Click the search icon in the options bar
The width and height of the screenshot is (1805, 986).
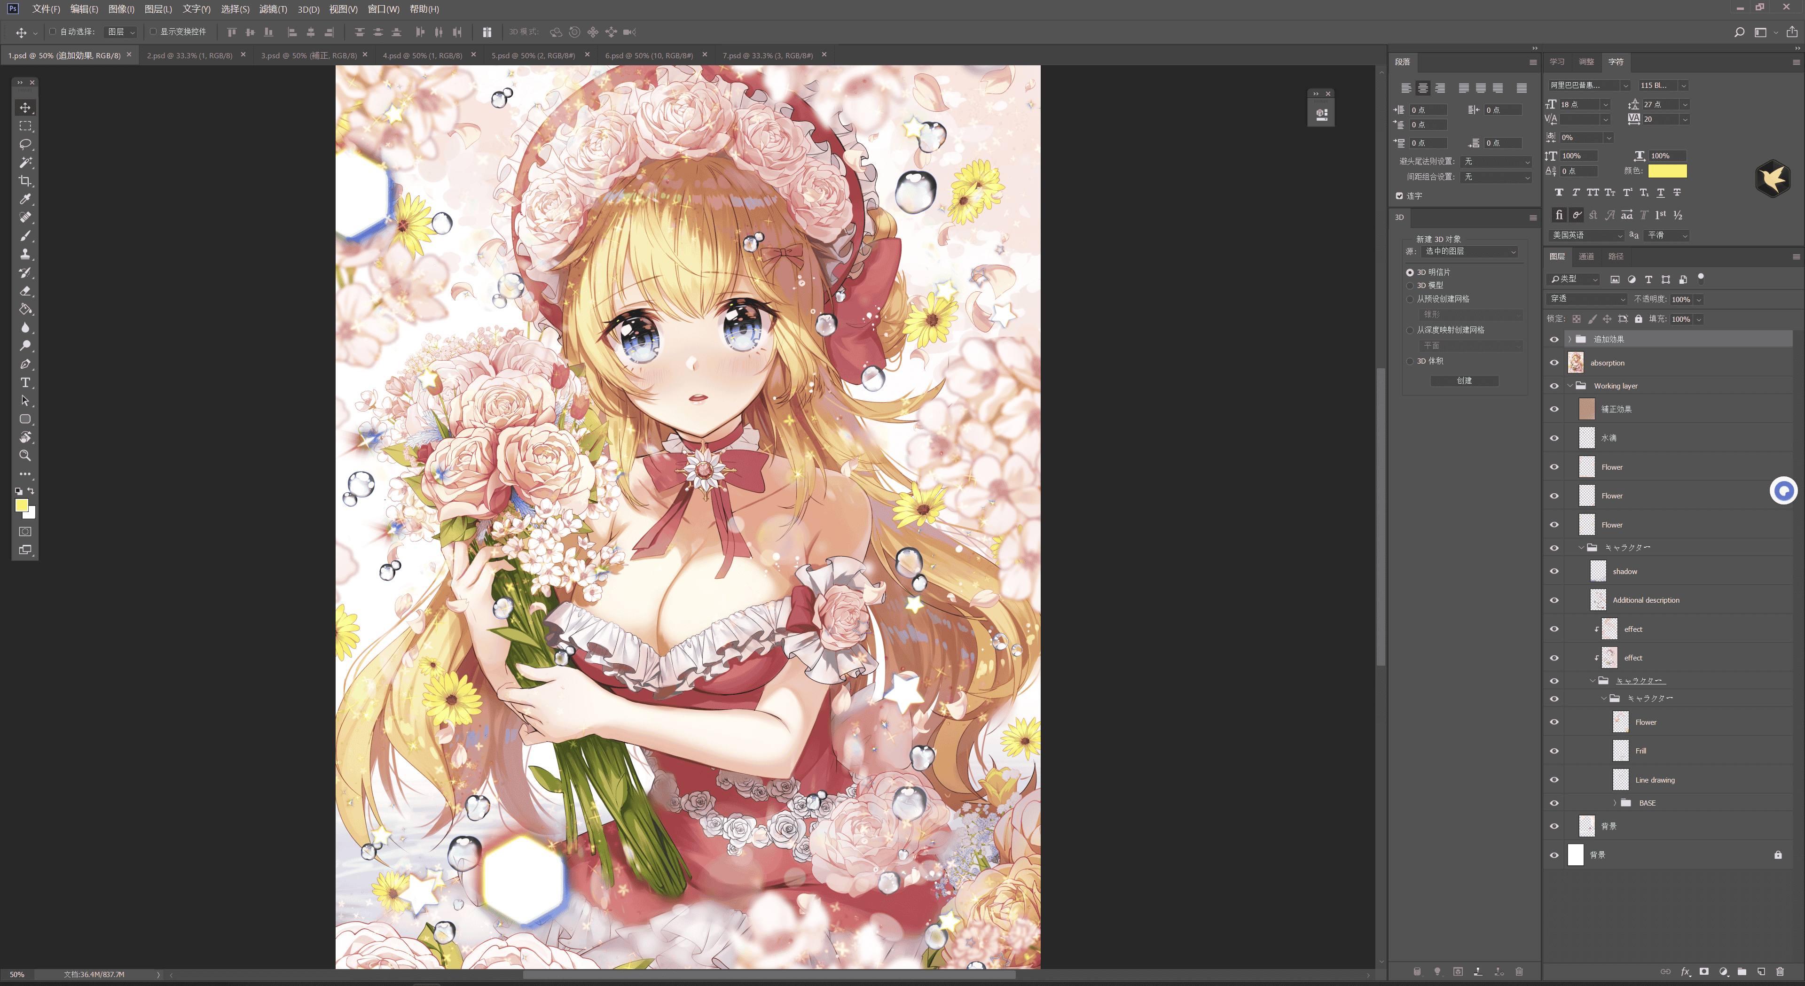tap(1739, 32)
